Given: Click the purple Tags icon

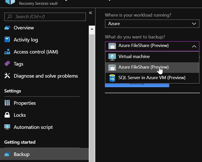Looking at the screenshot, I should (x=7, y=64).
